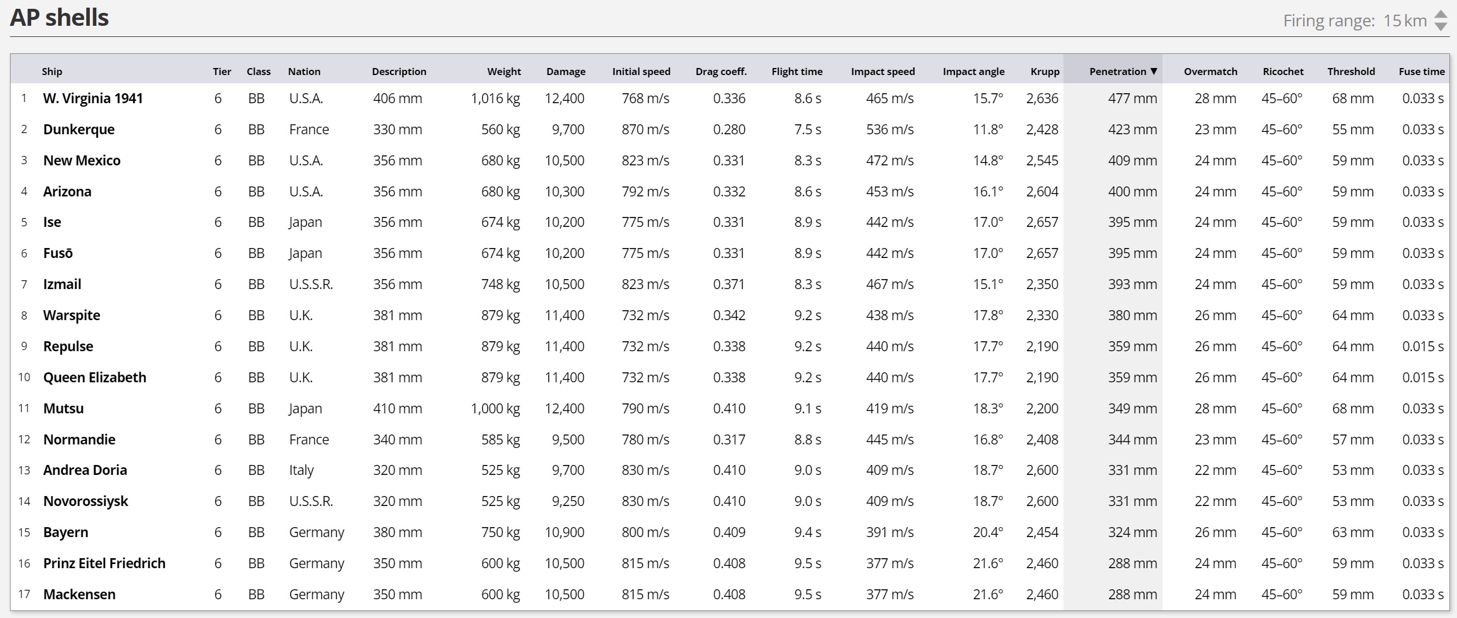The width and height of the screenshot is (1457, 618).
Task: Click W. Virginia's 477 mm penetration value
Action: point(1133,99)
